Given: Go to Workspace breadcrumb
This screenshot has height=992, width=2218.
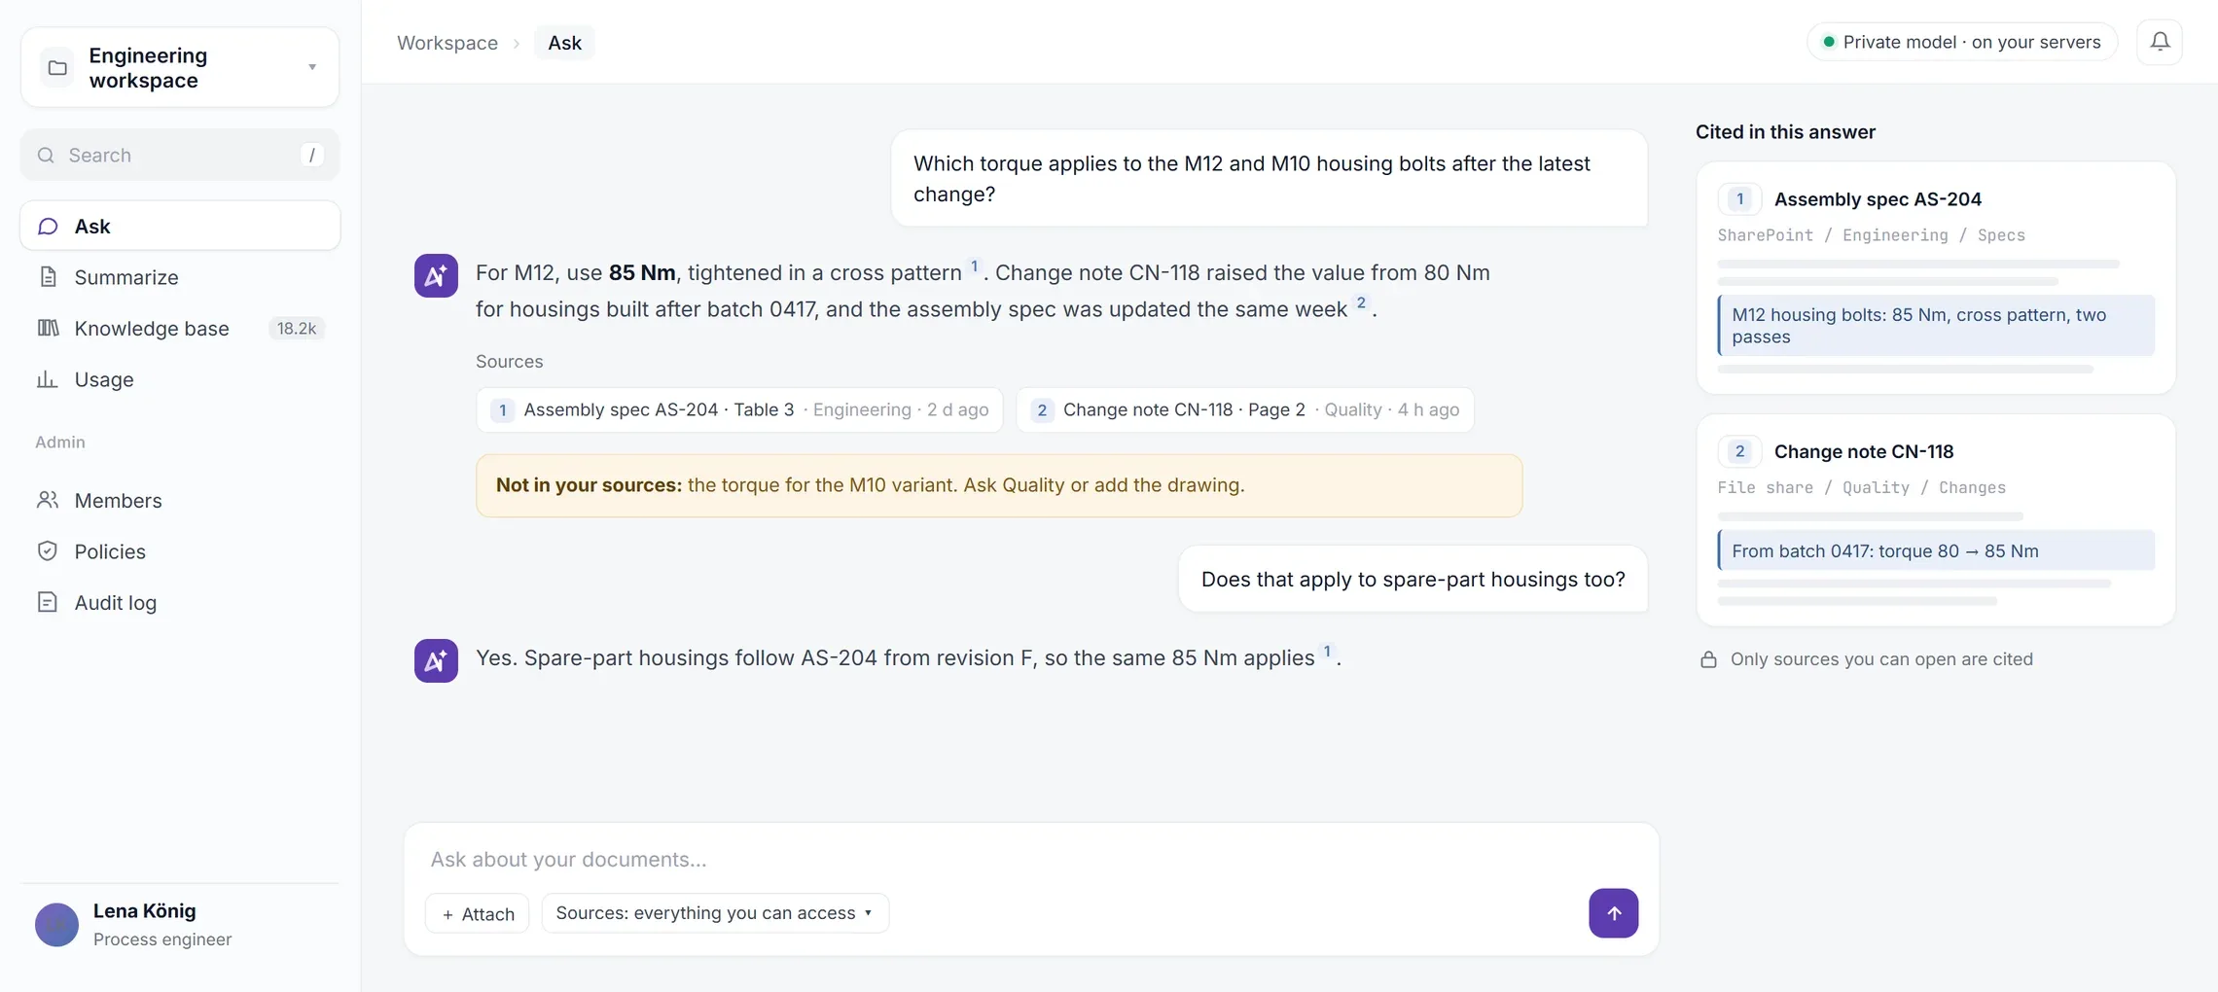Looking at the screenshot, I should 447,43.
